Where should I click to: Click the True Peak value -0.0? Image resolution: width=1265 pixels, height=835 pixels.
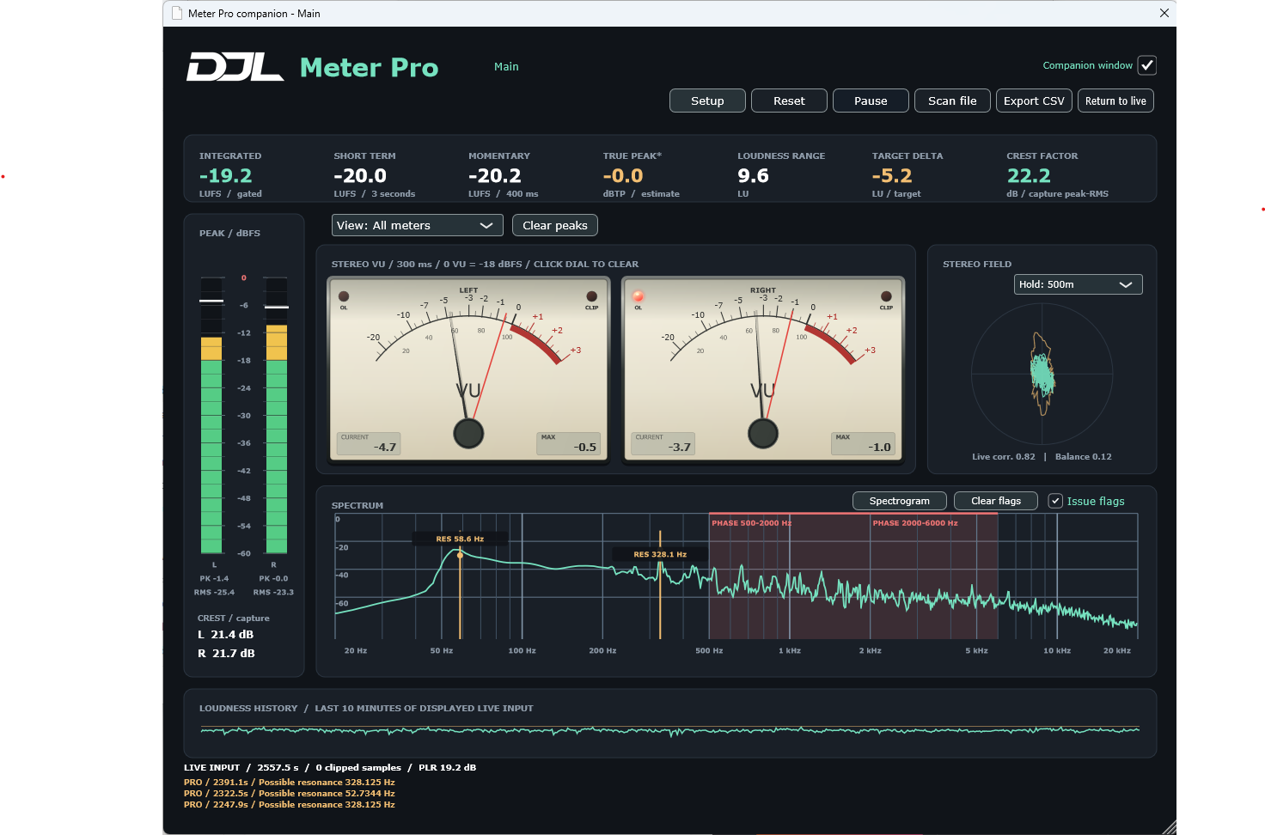pos(623,175)
